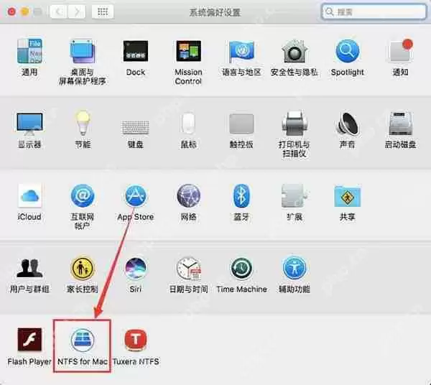
Task: Open App Store preferences
Action: click(136, 196)
